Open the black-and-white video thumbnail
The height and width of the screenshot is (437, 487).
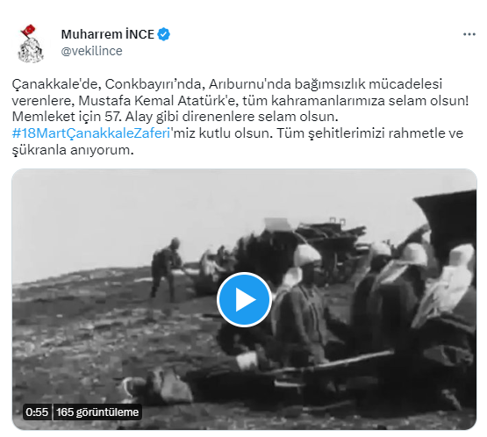coord(244,299)
